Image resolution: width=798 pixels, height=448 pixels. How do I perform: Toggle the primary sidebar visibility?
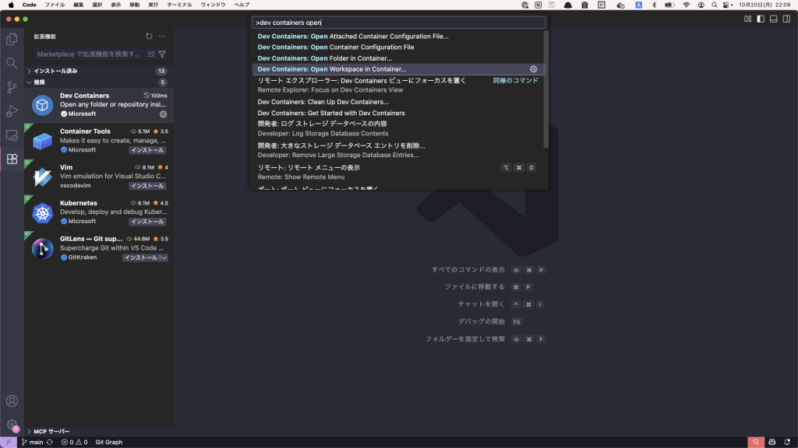point(761,19)
